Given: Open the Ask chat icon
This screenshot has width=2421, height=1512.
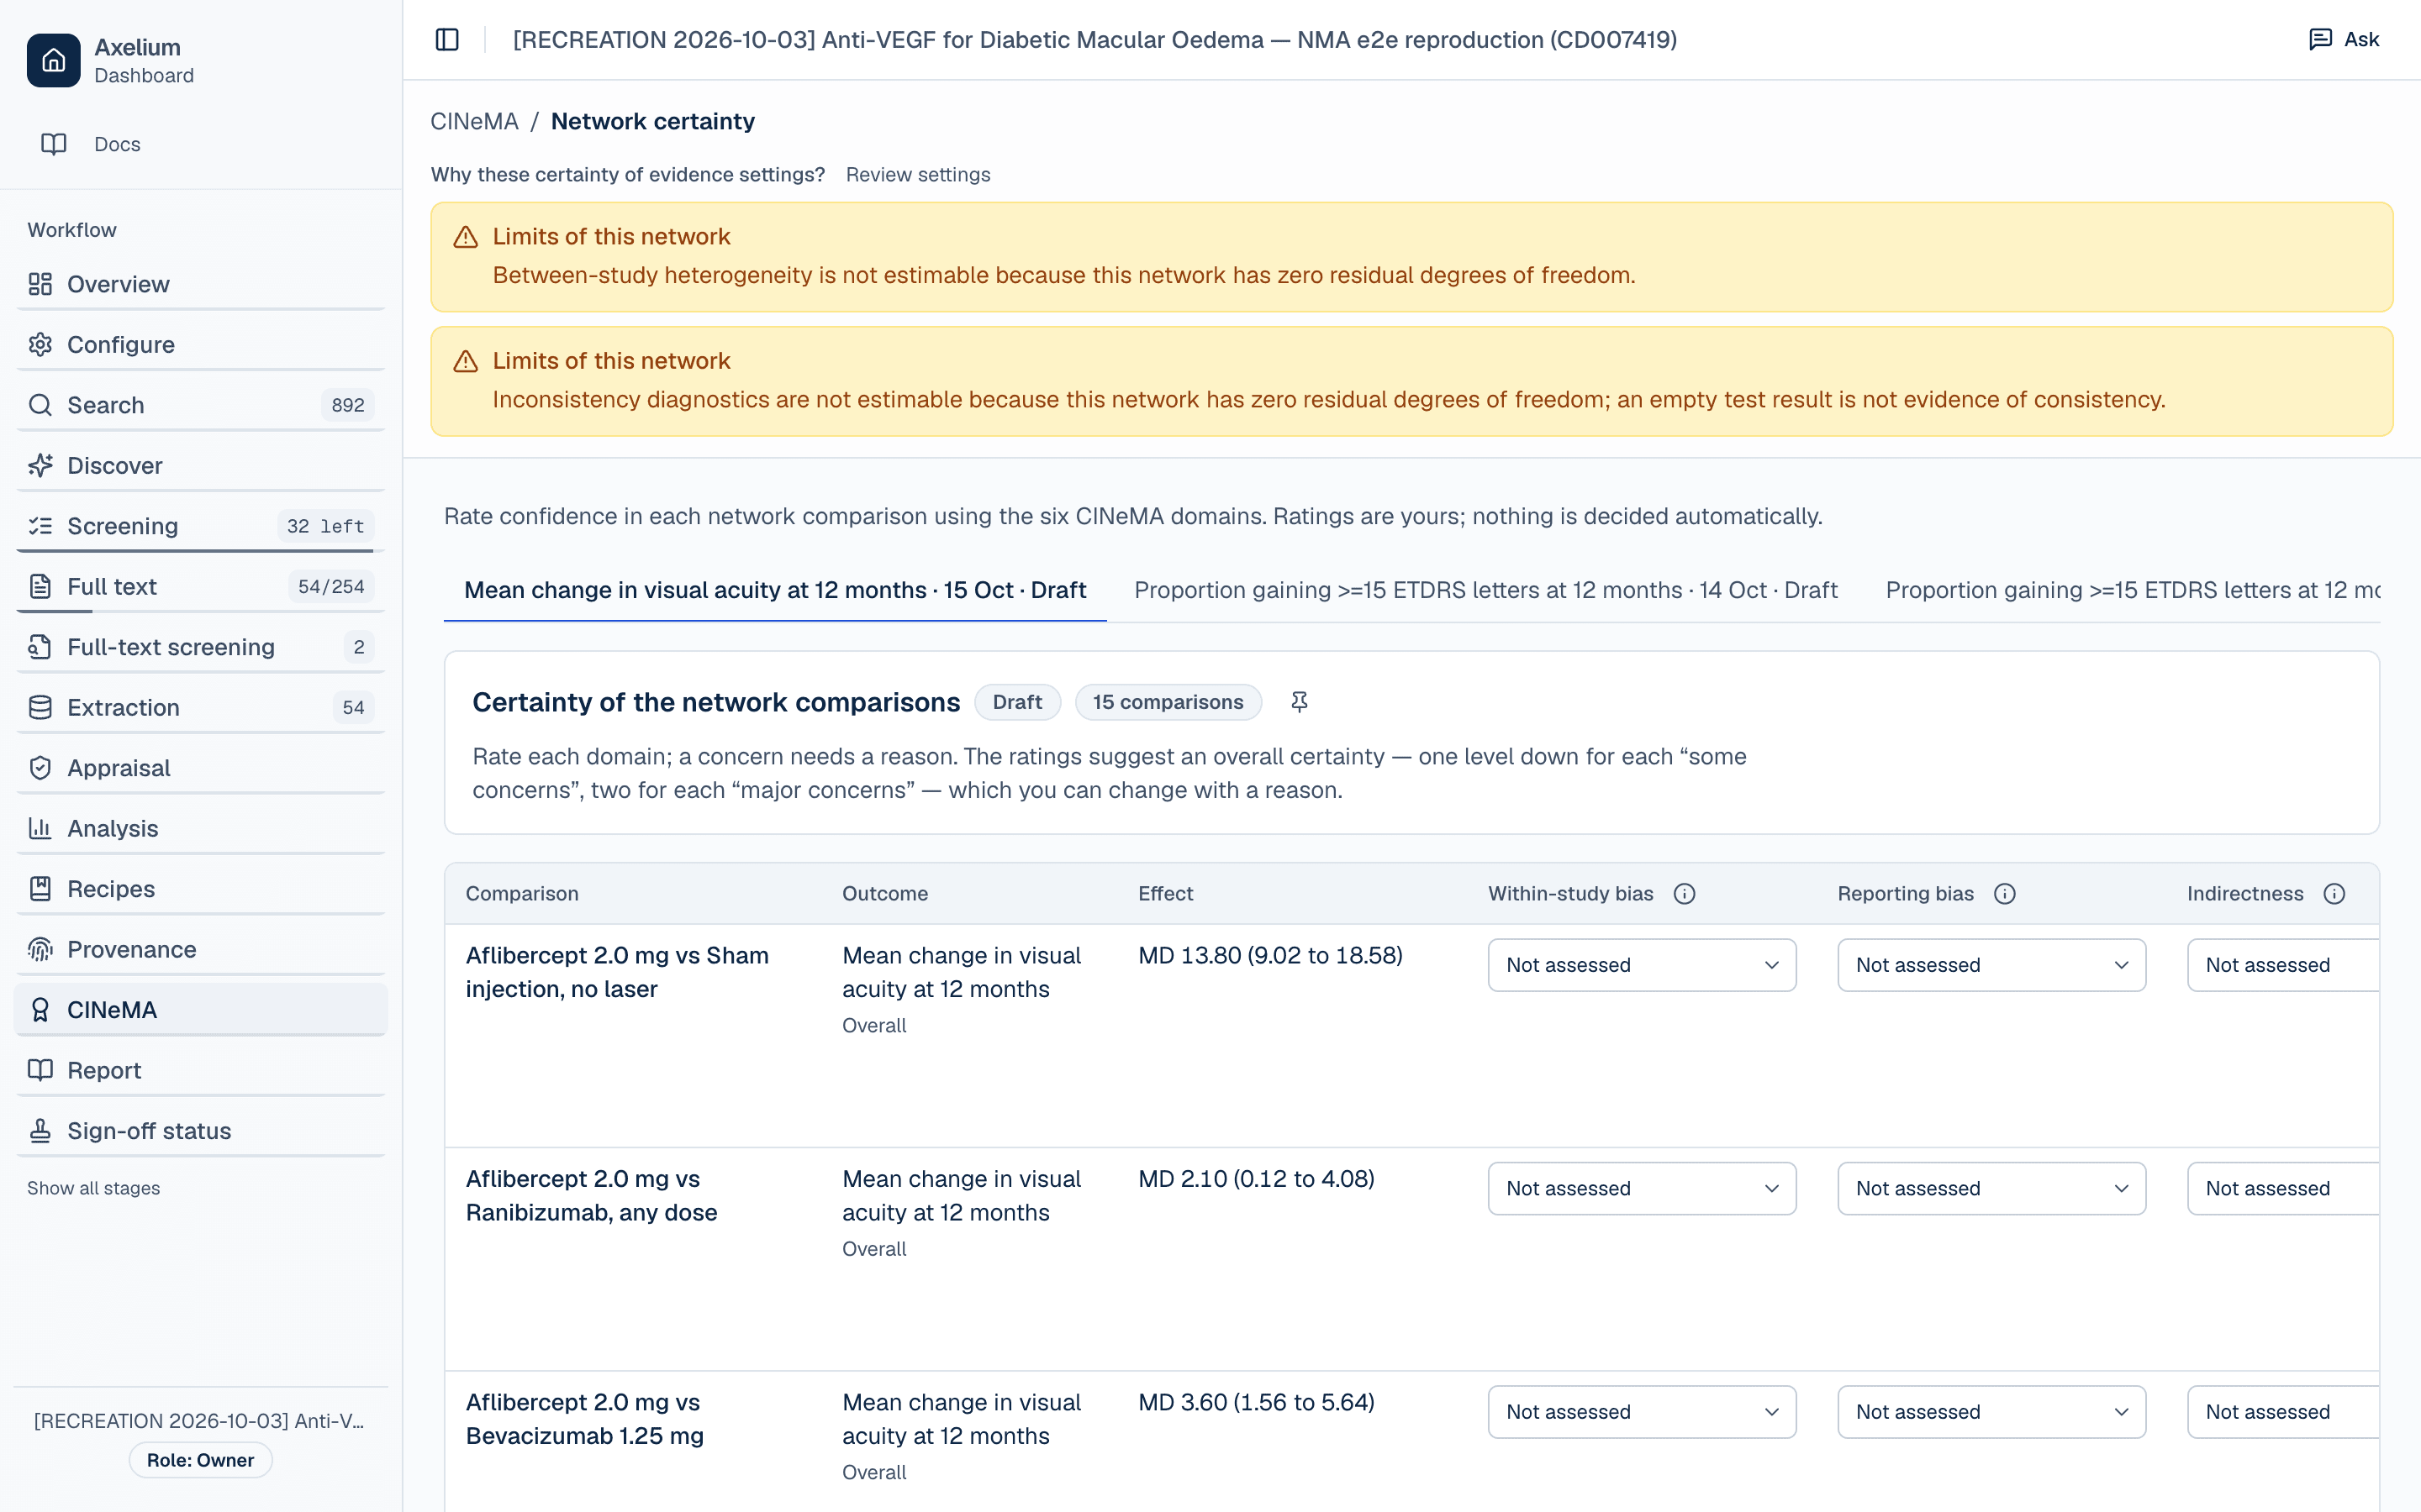Looking at the screenshot, I should pyautogui.click(x=2320, y=39).
